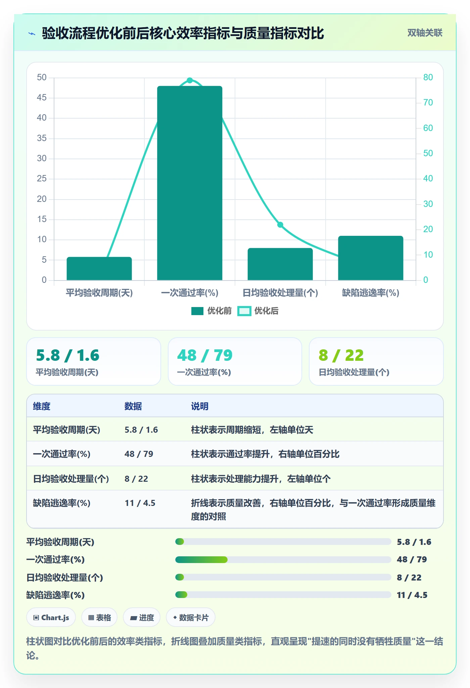Click the 缺陷逃逸率(%) progress bar
Screen dimensions: 470x688
[x=283, y=595]
